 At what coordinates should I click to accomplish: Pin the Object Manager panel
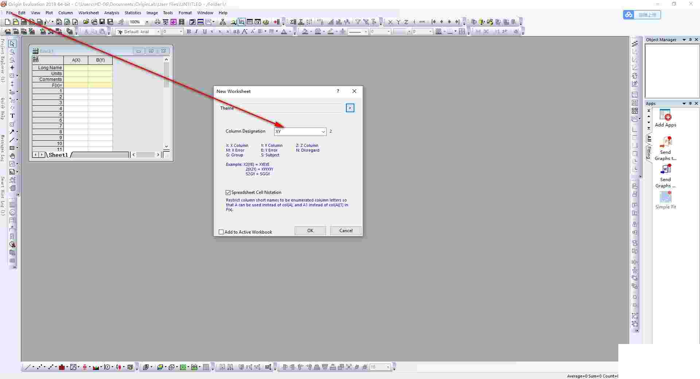coord(690,40)
